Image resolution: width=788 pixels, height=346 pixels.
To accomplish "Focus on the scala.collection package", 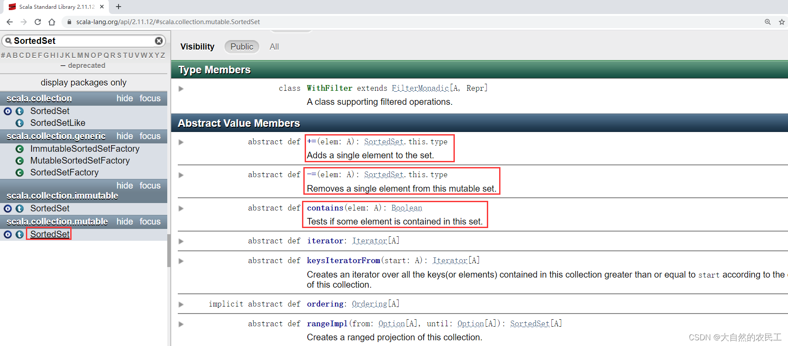I will pyautogui.click(x=150, y=98).
